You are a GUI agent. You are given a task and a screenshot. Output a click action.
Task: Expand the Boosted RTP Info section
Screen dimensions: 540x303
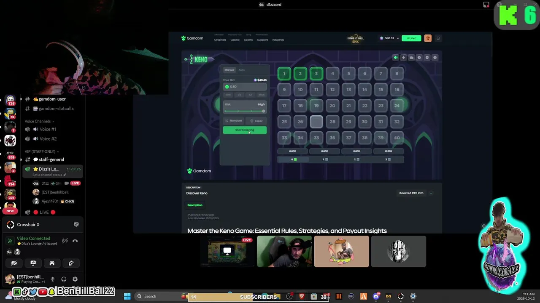pyautogui.click(x=431, y=193)
